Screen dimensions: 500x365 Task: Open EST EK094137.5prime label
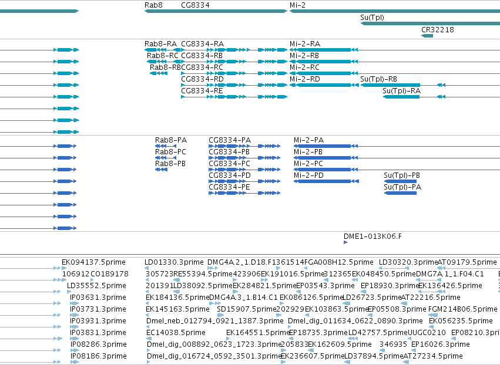[x=93, y=262]
